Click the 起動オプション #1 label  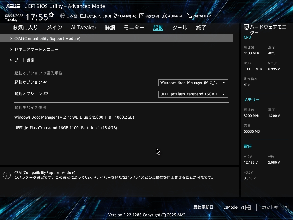31,82
